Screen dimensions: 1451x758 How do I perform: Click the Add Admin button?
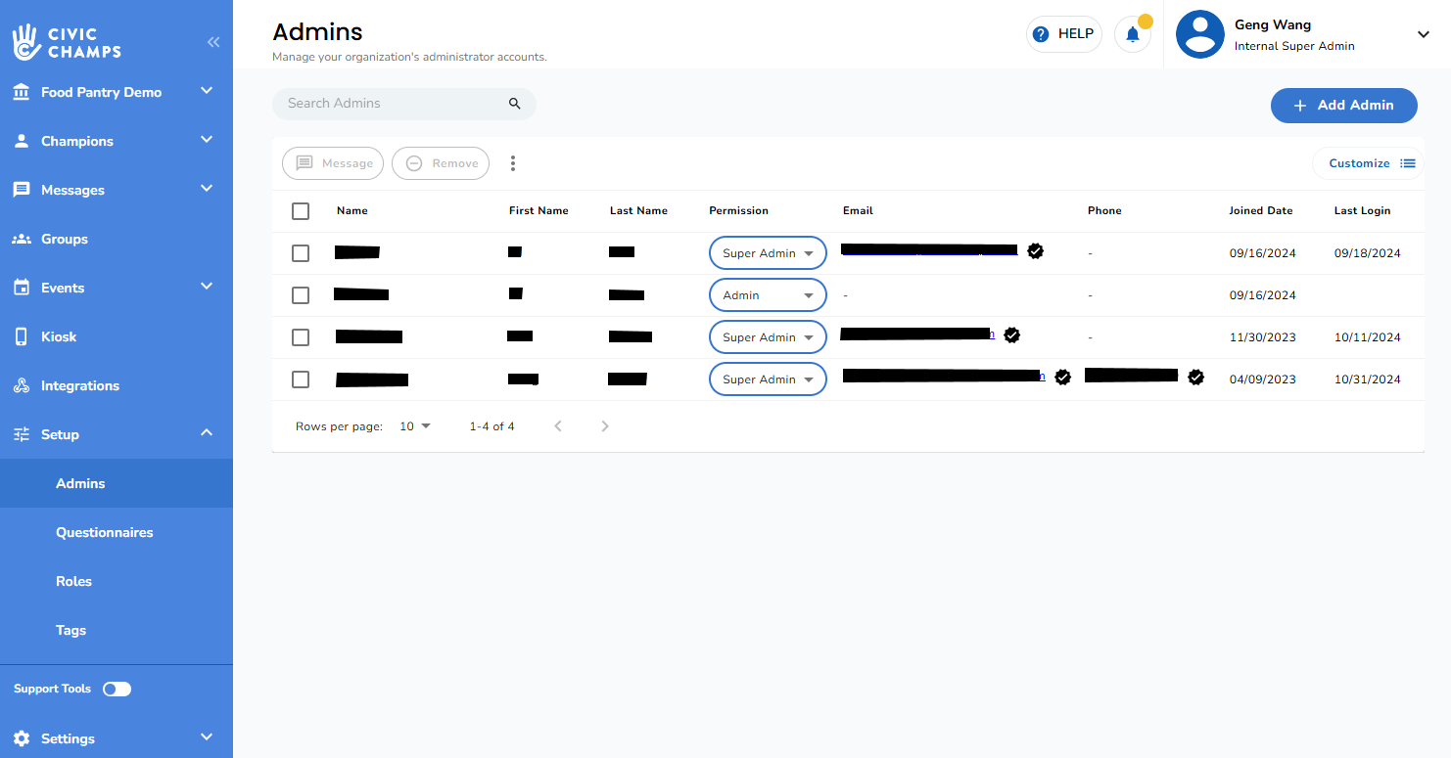tap(1343, 105)
